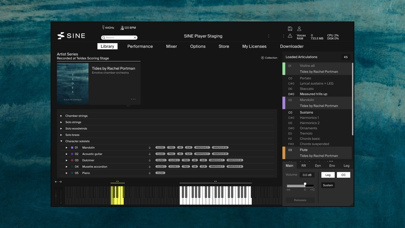Toggle IMMERSIVE M mic for Dulcimer
Viewport: 405px width, 228px height.
[x=235, y=160]
